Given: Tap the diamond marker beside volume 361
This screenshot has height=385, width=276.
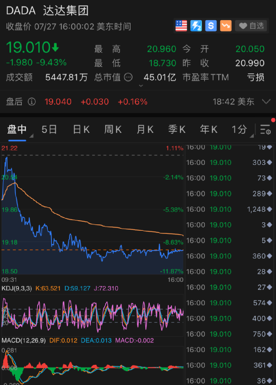Looking at the screenshot, I should (x=270, y=365).
